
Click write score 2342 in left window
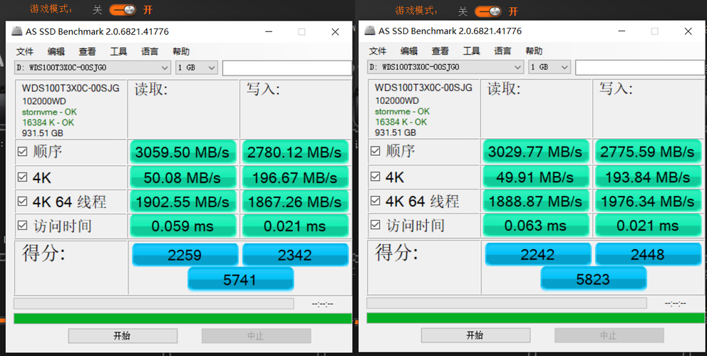pos(295,255)
